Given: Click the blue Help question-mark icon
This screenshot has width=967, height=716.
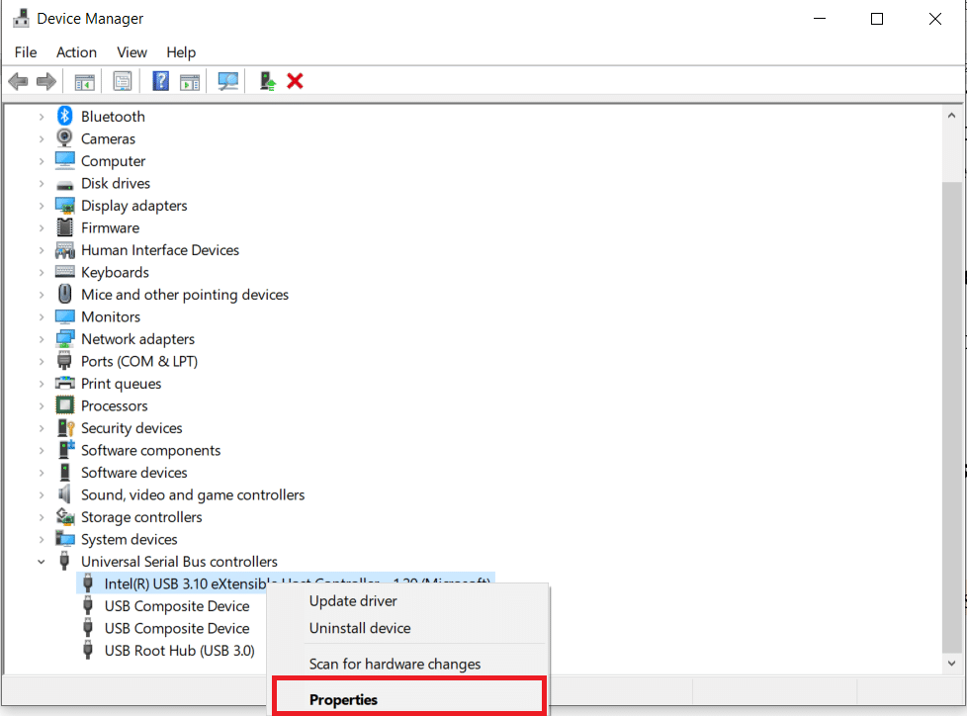Looking at the screenshot, I should click(x=160, y=81).
